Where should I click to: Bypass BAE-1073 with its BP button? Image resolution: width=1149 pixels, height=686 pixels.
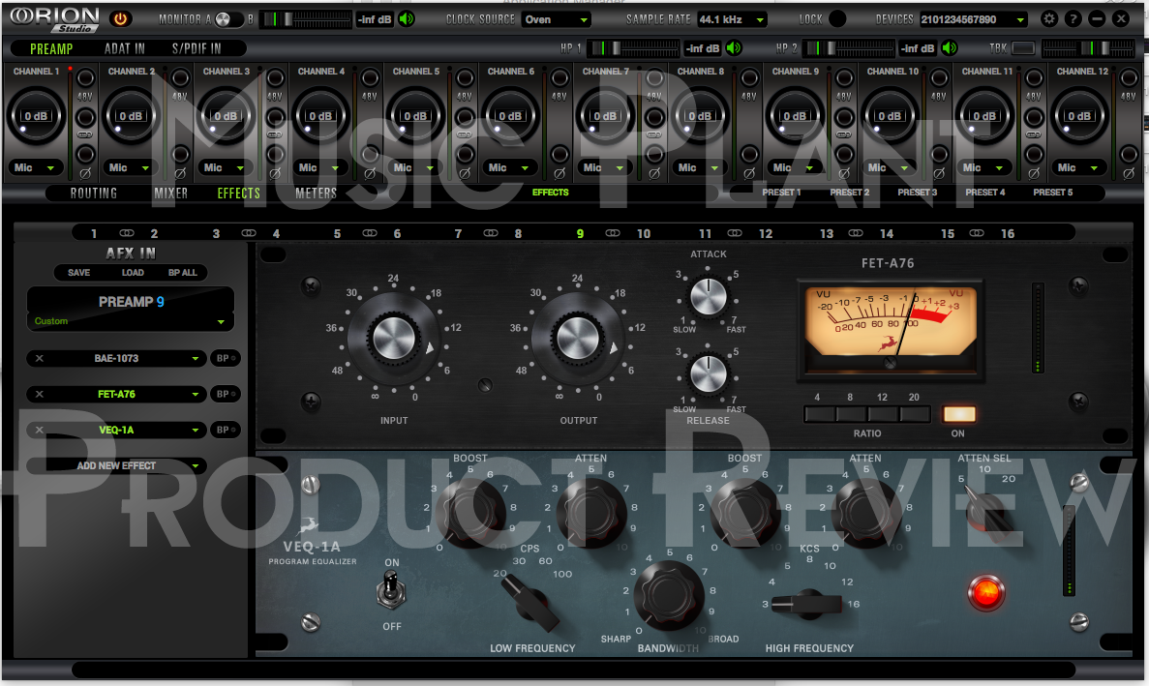pyautogui.click(x=225, y=358)
